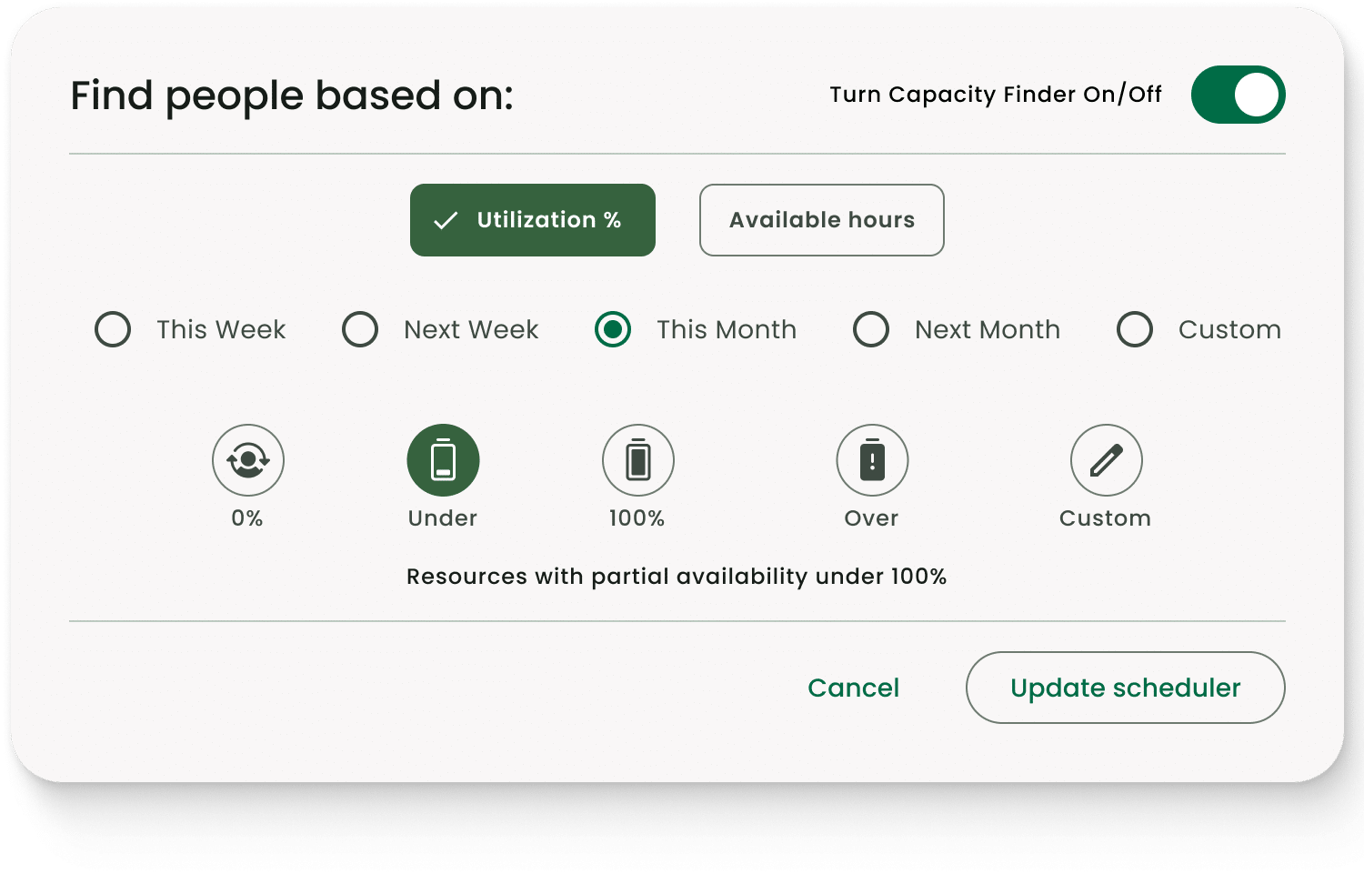Viewport: 1364px width, 884px height.
Task: Click the Update scheduler button
Action: point(1125,688)
